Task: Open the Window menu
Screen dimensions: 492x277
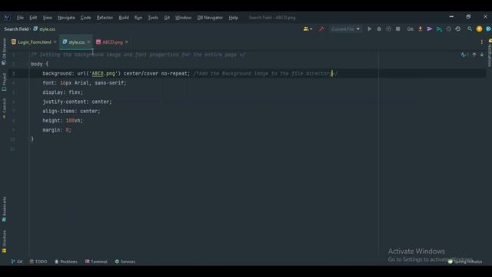Action: pyautogui.click(x=183, y=18)
